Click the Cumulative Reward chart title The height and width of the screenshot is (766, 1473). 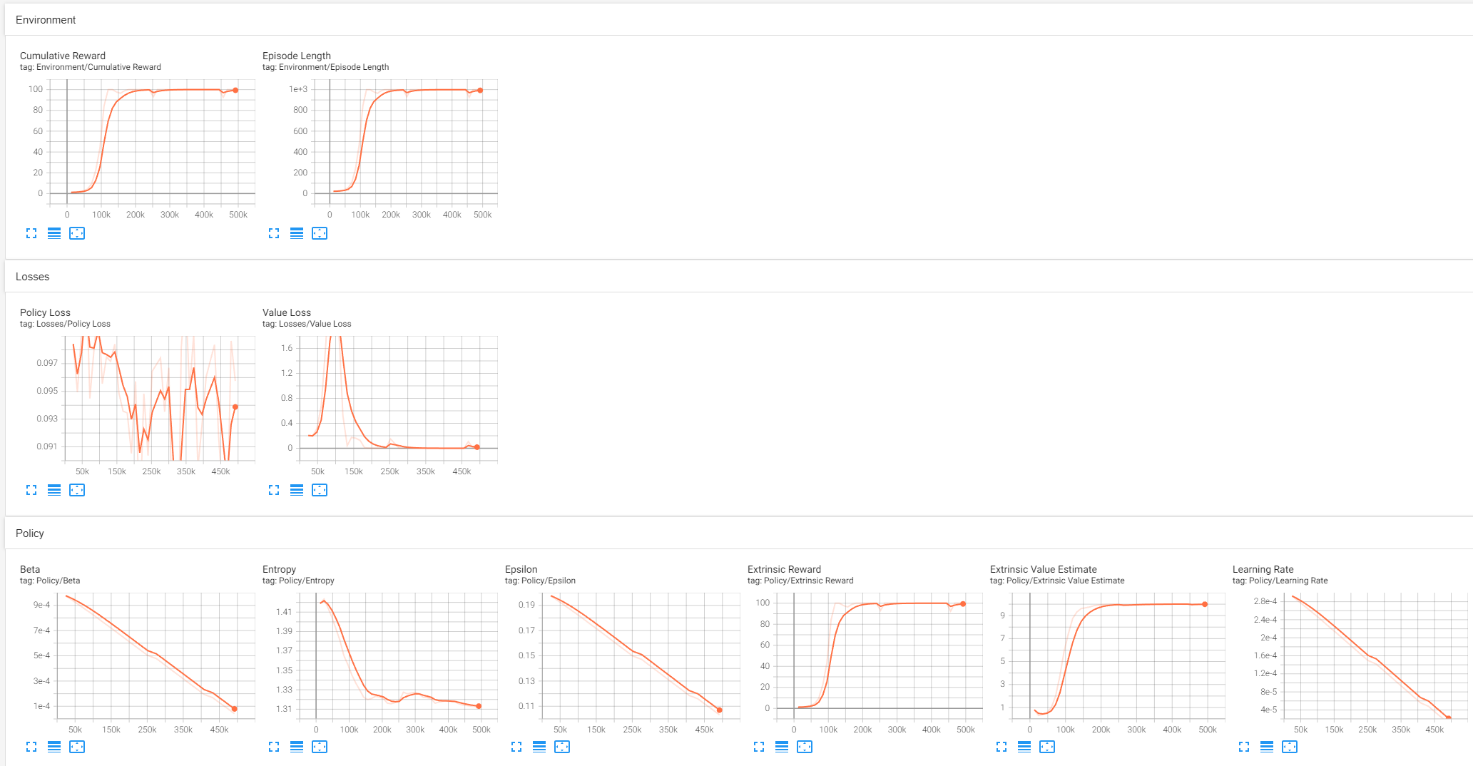pos(63,56)
